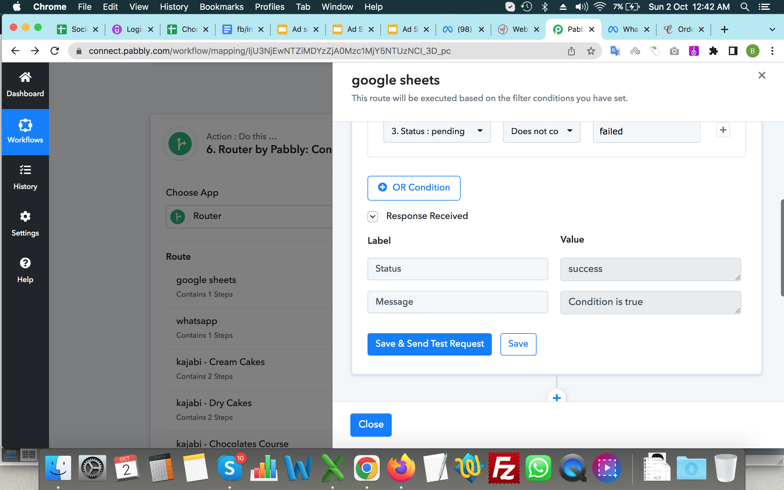Open Spotlight search in menu bar
This screenshot has width=784, height=490.
point(744,7)
